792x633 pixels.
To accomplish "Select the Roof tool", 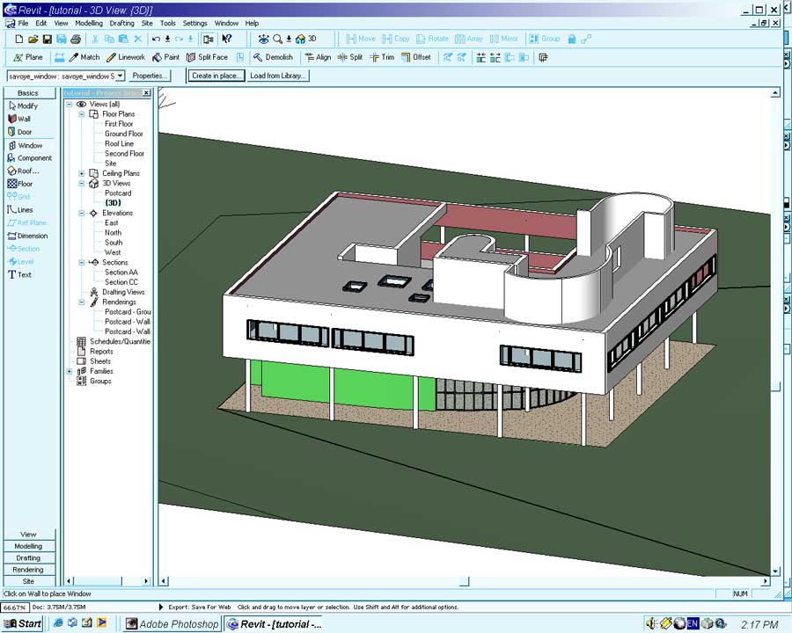I will [x=23, y=171].
